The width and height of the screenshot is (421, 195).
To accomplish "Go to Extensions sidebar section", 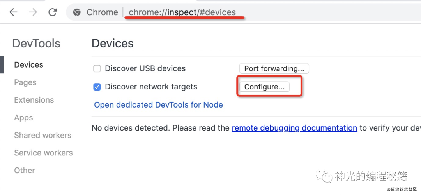I will point(34,100).
